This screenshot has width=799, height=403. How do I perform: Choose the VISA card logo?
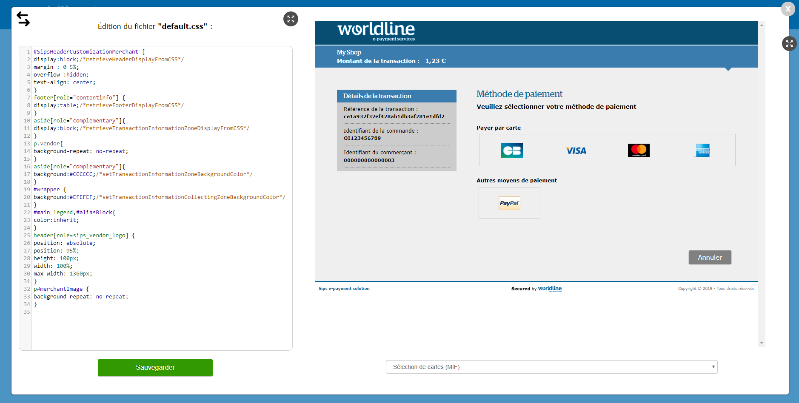coord(576,150)
